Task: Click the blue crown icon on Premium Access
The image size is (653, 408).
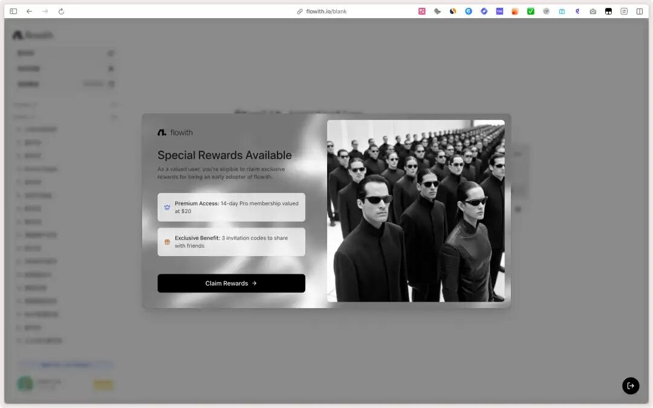Action: point(167,207)
